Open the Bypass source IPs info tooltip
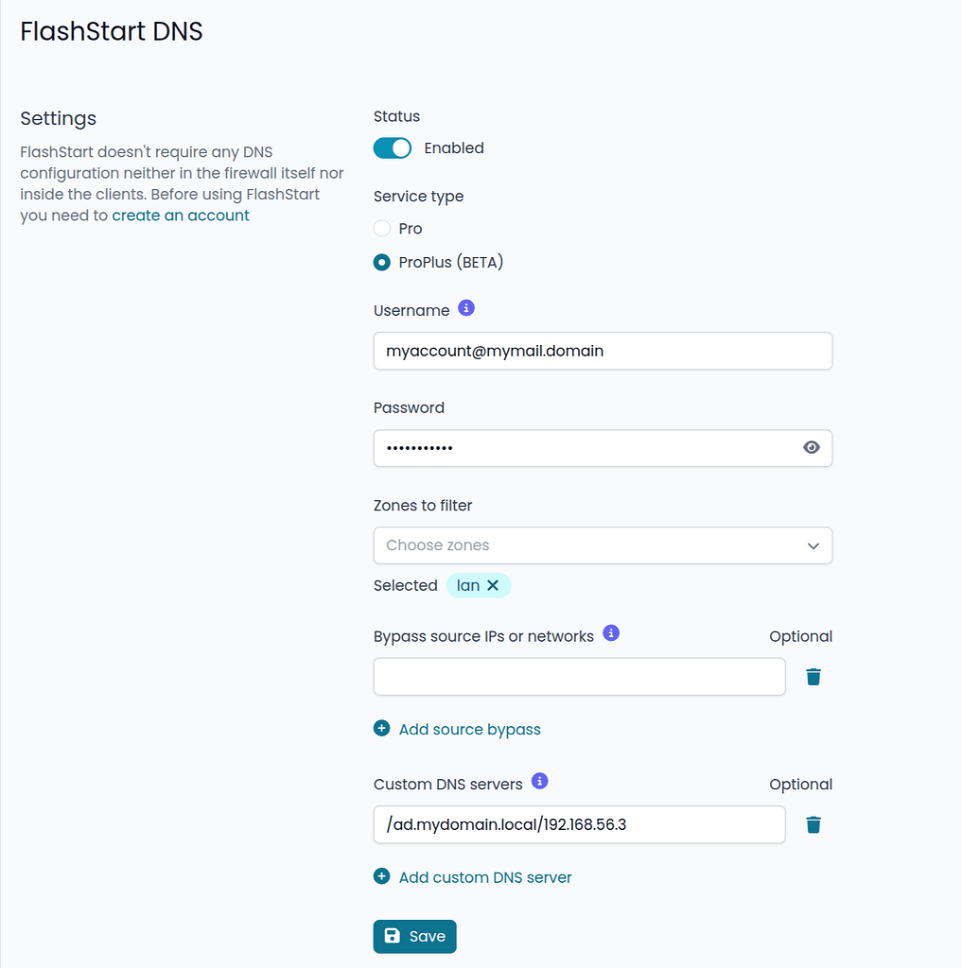The height and width of the screenshot is (968, 962). pos(610,633)
